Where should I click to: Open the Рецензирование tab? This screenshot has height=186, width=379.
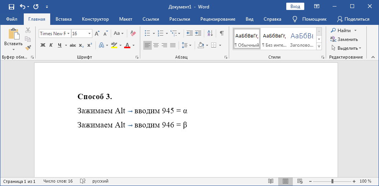click(218, 19)
